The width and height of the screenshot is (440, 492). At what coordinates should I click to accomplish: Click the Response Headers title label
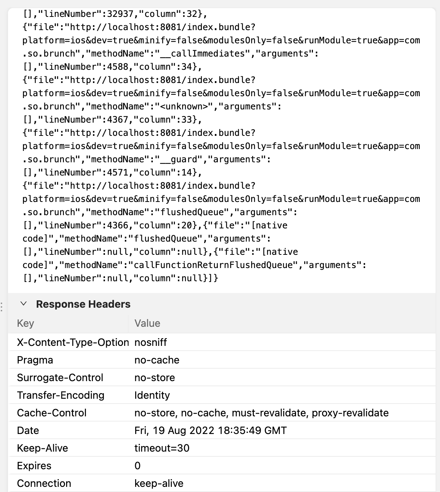(83, 304)
